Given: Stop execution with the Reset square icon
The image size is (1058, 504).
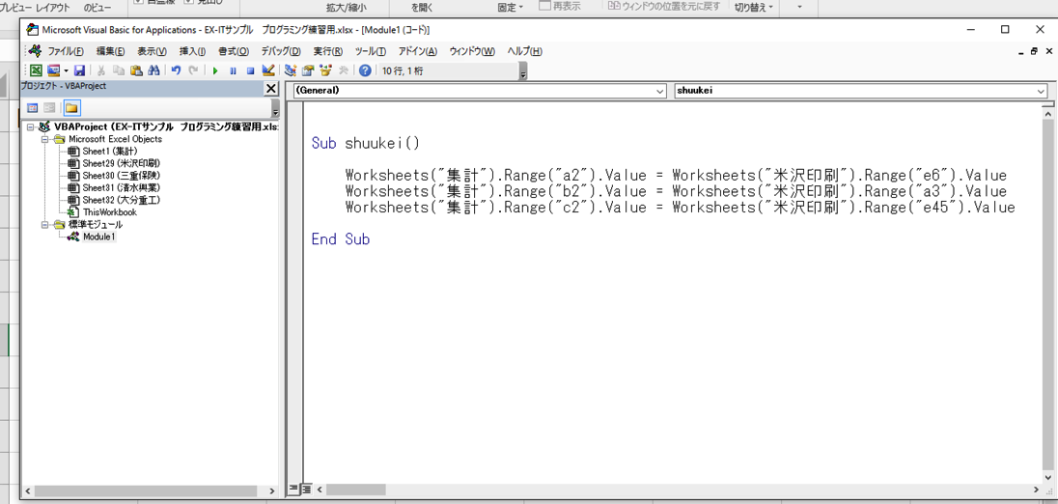Looking at the screenshot, I should [x=250, y=70].
